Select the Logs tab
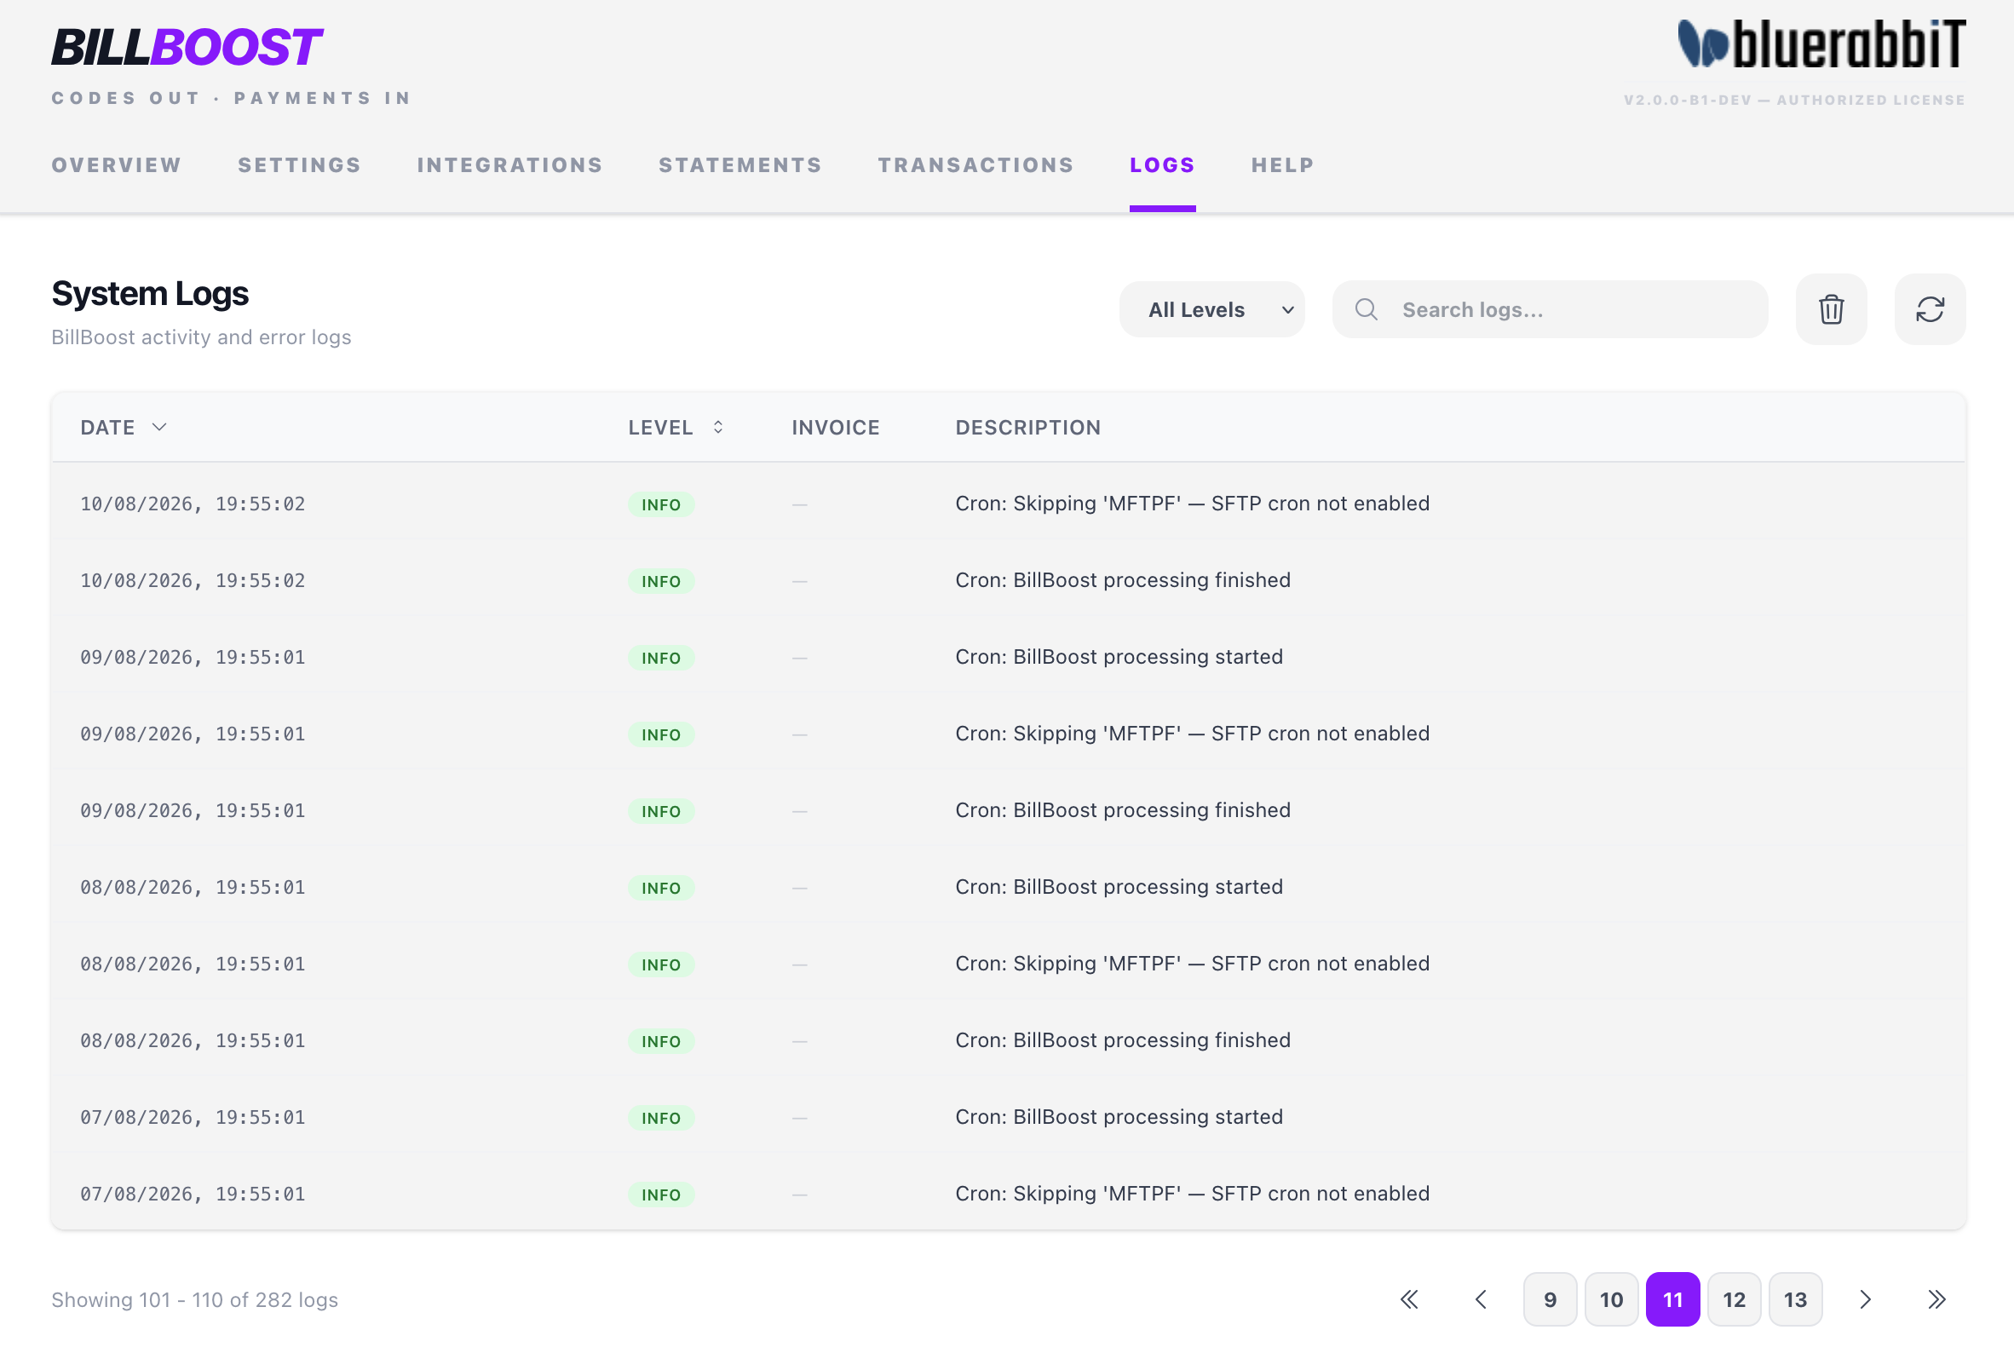2014x1353 pixels. click(1162, 164)
